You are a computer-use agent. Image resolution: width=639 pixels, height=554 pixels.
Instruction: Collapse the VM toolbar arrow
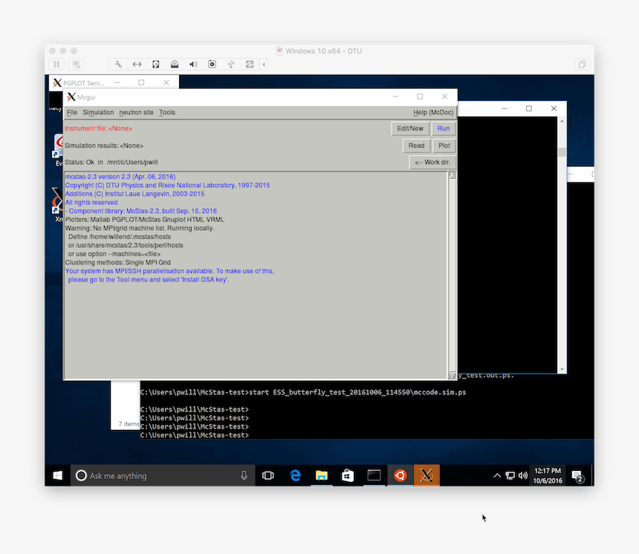pyautogui.click(x=264, y=65)
